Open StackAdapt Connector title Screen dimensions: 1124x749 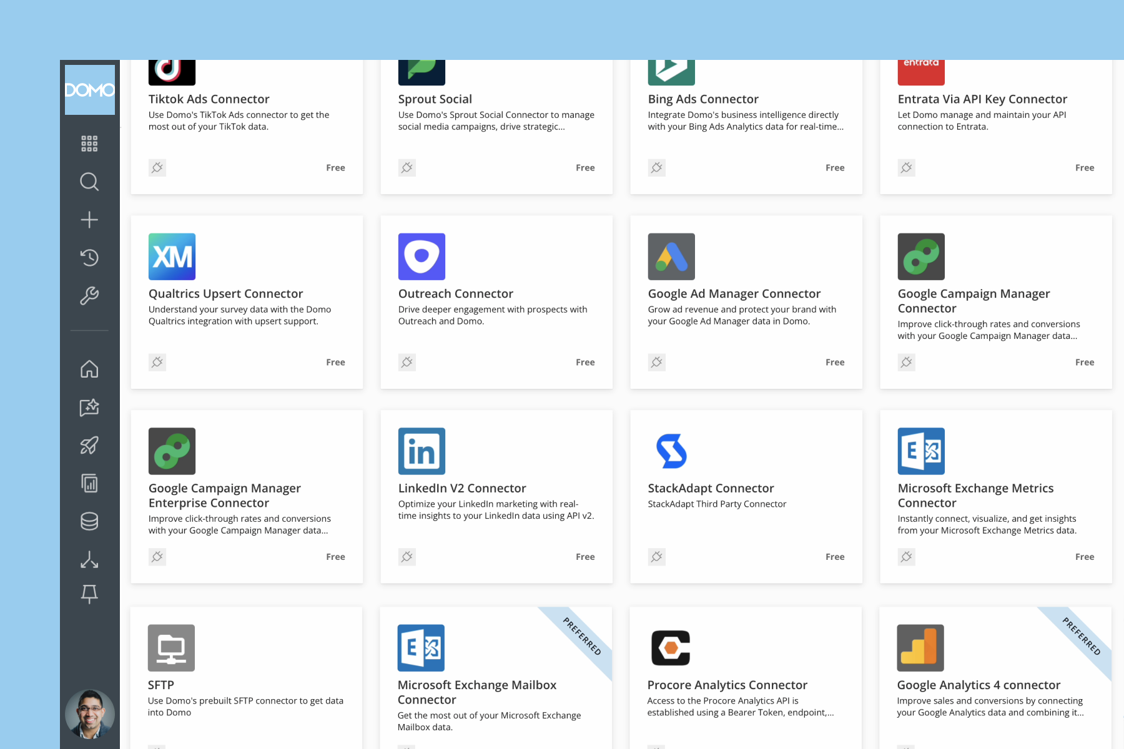[x=711, y=488]
